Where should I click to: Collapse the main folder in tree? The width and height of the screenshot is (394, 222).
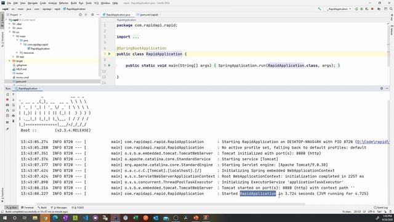tap(14, 36)
